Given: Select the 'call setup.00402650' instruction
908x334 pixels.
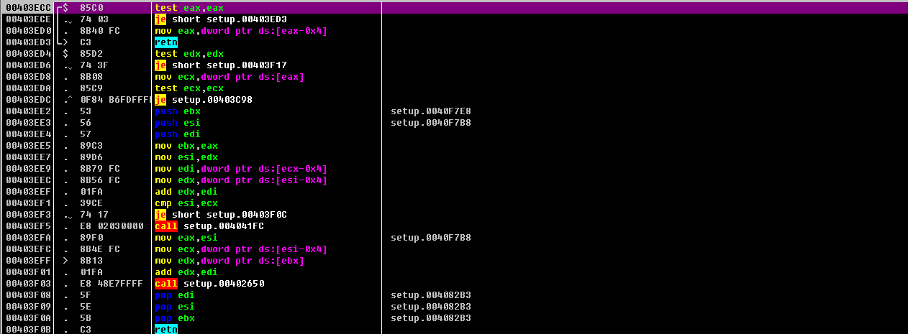Looking at the screenshot, I should pos(209,284).
